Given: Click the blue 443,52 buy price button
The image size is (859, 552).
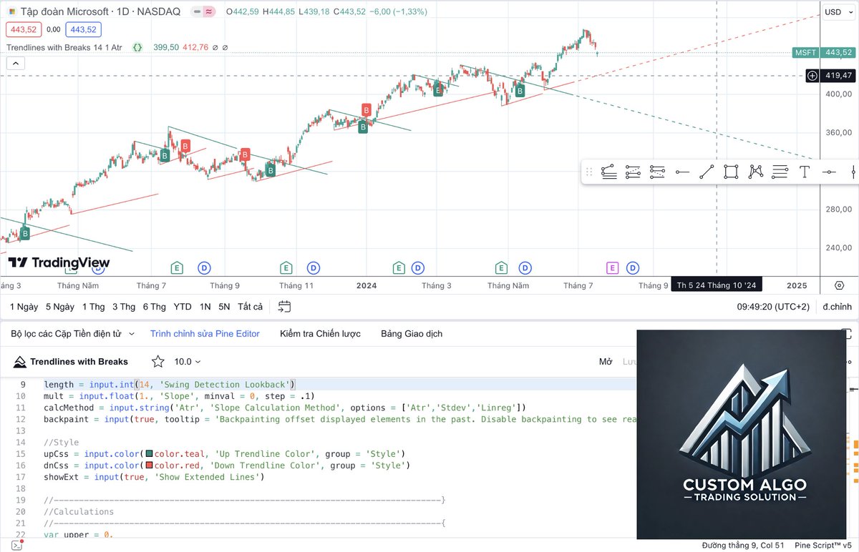Looking at the screenshot, I should (82, 29).
